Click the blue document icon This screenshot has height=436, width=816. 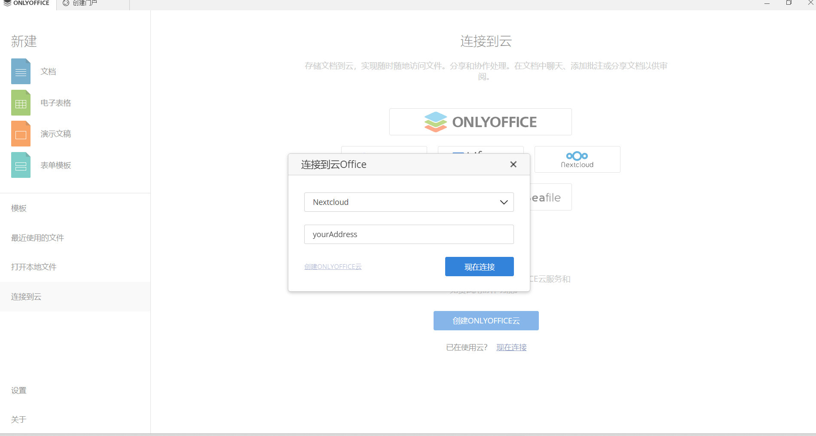click(21, 71)
